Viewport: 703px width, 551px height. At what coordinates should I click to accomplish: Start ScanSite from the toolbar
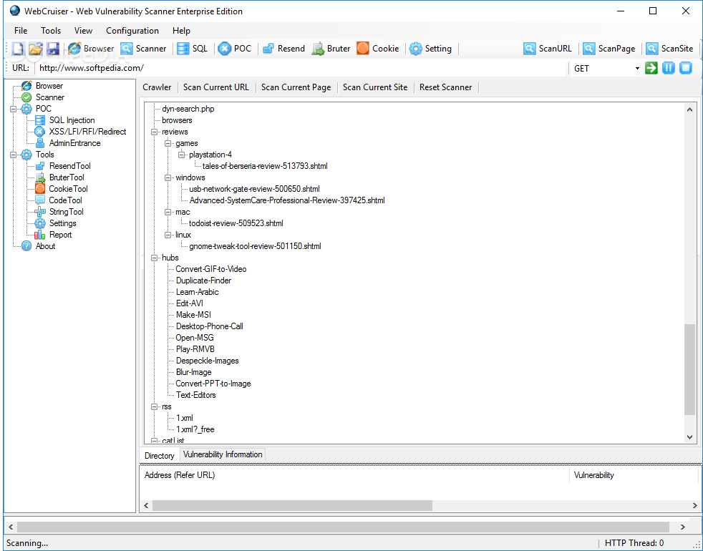point(670,49)
